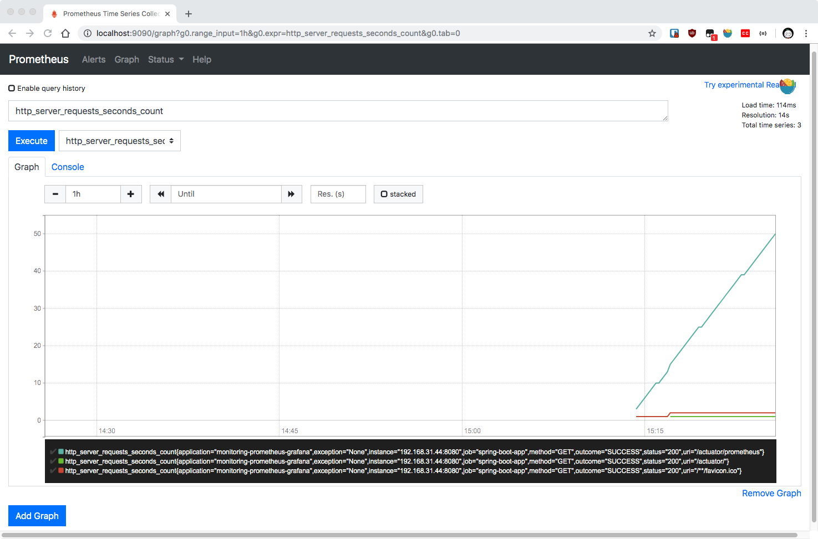Open a new browser tab

189,14
